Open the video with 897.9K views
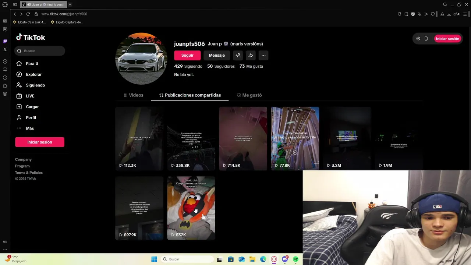 point(139,208)
